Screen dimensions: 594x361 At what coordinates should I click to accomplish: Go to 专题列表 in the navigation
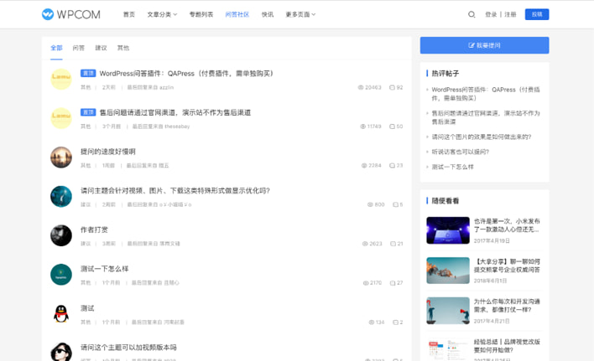(201, 14)
